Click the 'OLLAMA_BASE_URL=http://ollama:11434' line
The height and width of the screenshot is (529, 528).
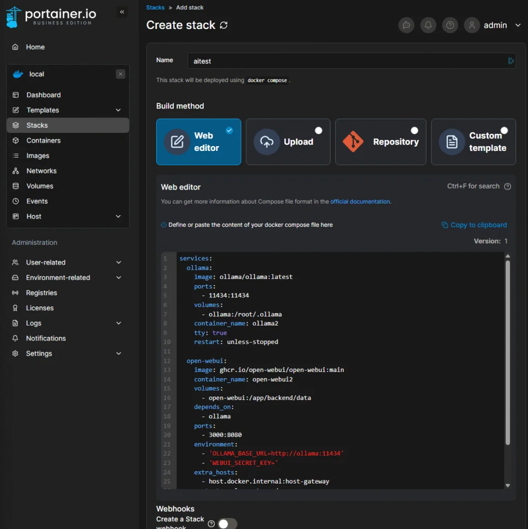(273, 454)
